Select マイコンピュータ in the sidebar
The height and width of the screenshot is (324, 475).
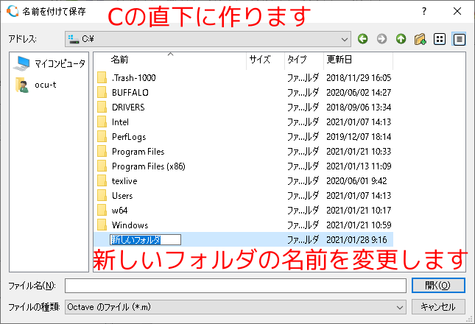point(50,63)
